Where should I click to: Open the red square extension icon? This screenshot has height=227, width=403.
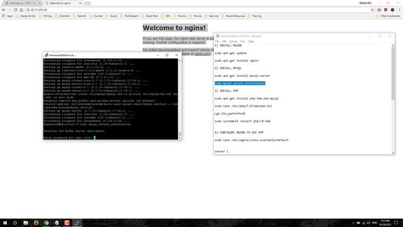pos(385,10)
